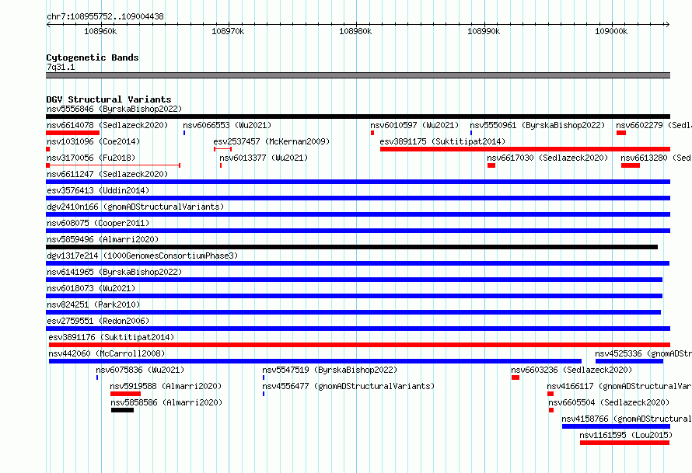This screenshot has height=473, width=692.
Task: Select nsv4556477 (gnomADStructuralVariants) label
Action: 348,386
